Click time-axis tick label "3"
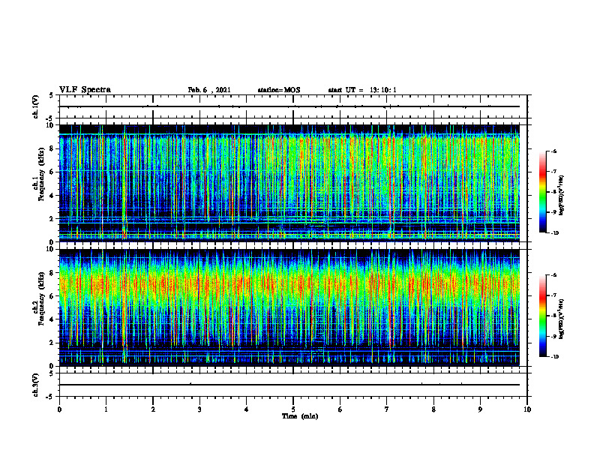This screenshot has height=459, width=594. tap(199, 409)
